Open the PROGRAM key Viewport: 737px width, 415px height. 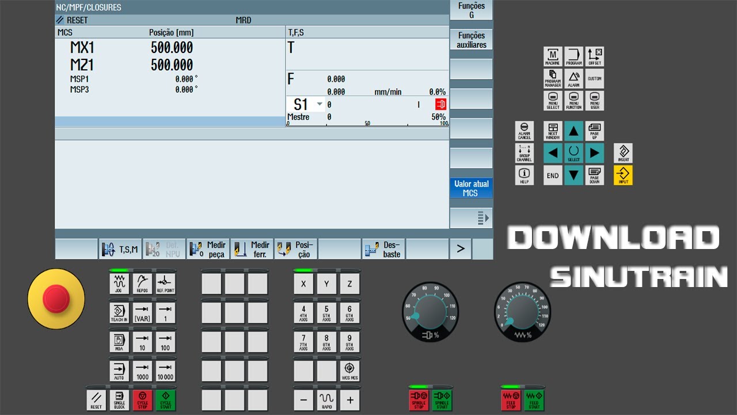coord(573,56)
